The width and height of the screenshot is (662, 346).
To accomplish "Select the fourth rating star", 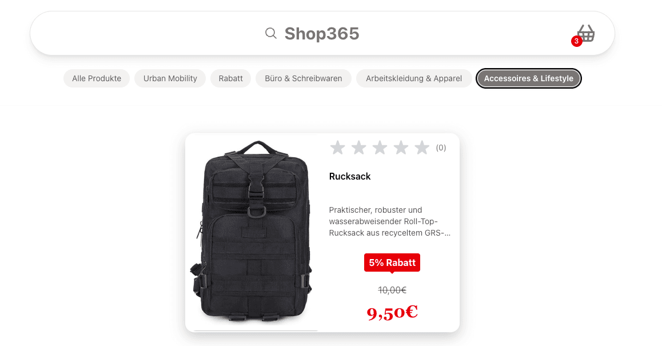I will coord(401,148).
